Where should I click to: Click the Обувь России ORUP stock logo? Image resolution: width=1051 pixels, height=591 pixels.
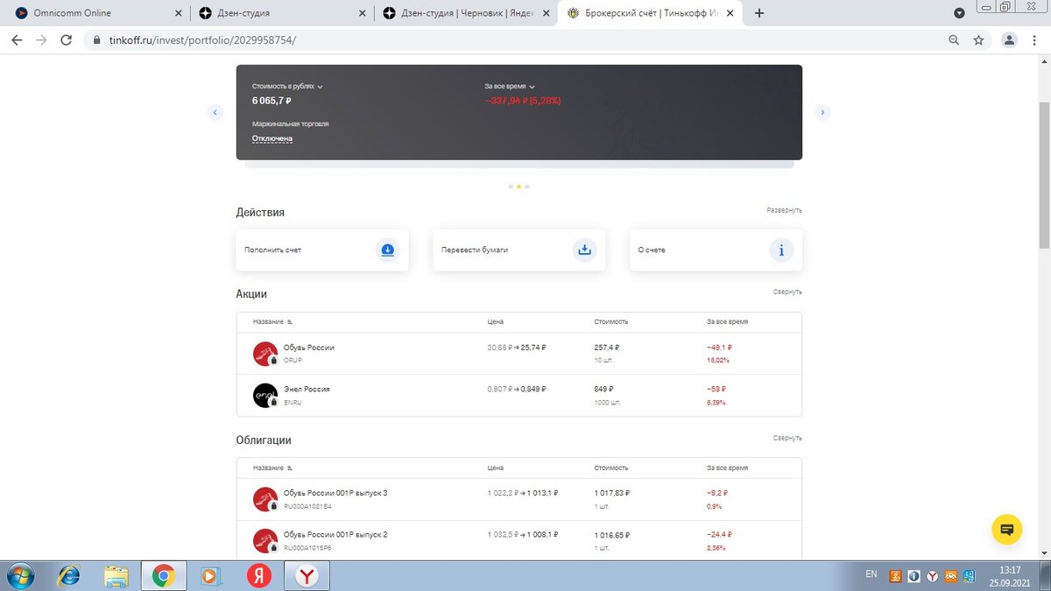[x=265, y=354]
